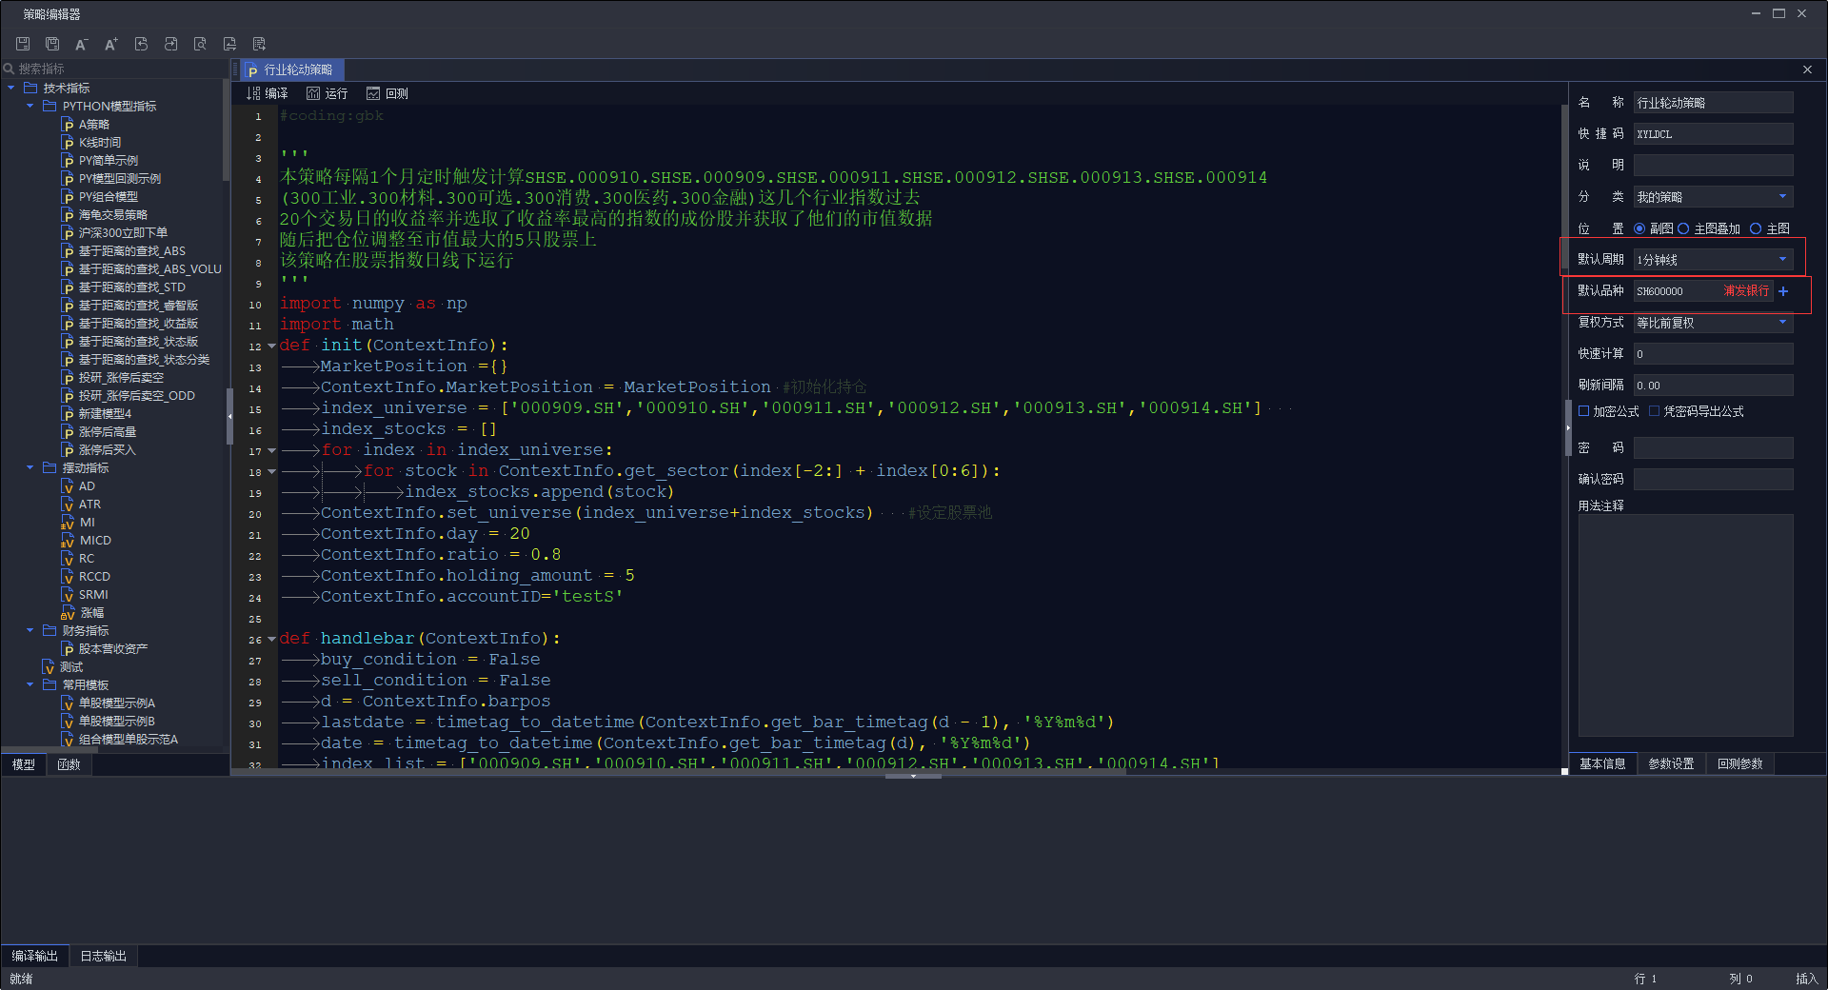The image size is (1828, 990).
Task: Click the save all icon
Action: 52,44
